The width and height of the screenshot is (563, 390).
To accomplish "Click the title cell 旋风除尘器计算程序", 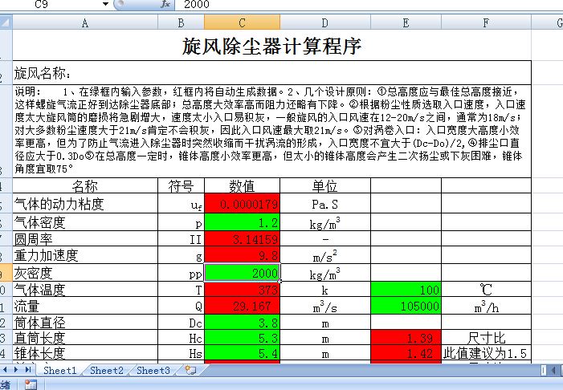I will [271, 46].
